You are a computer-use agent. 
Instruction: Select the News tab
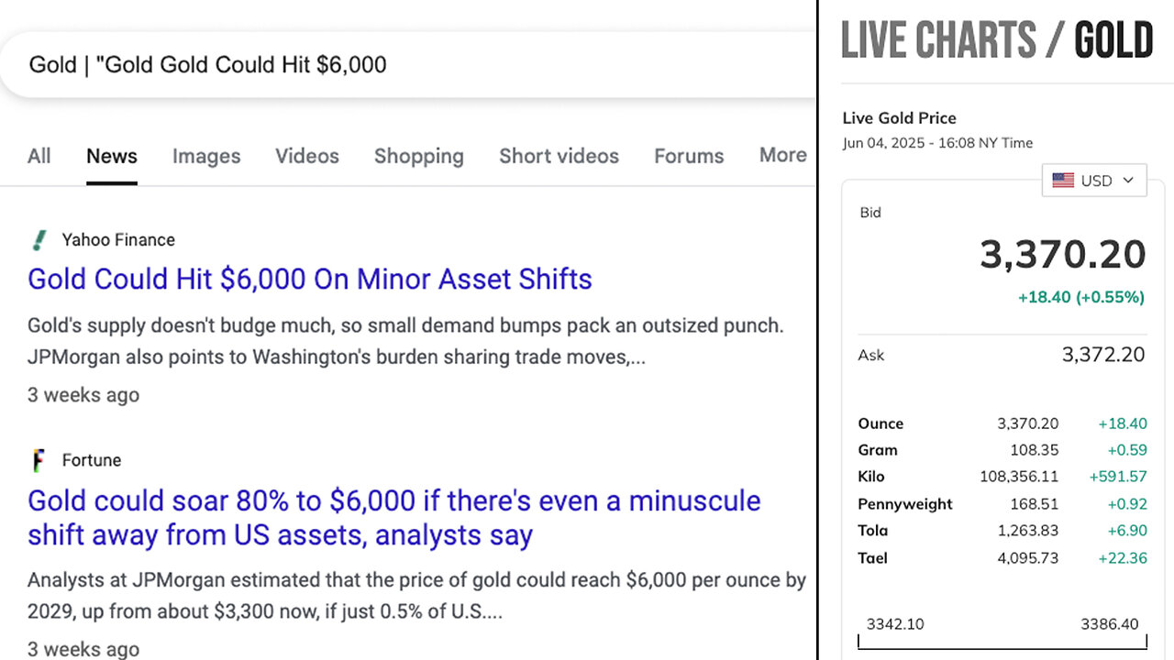pyautogui.click(x=112, y=156)
